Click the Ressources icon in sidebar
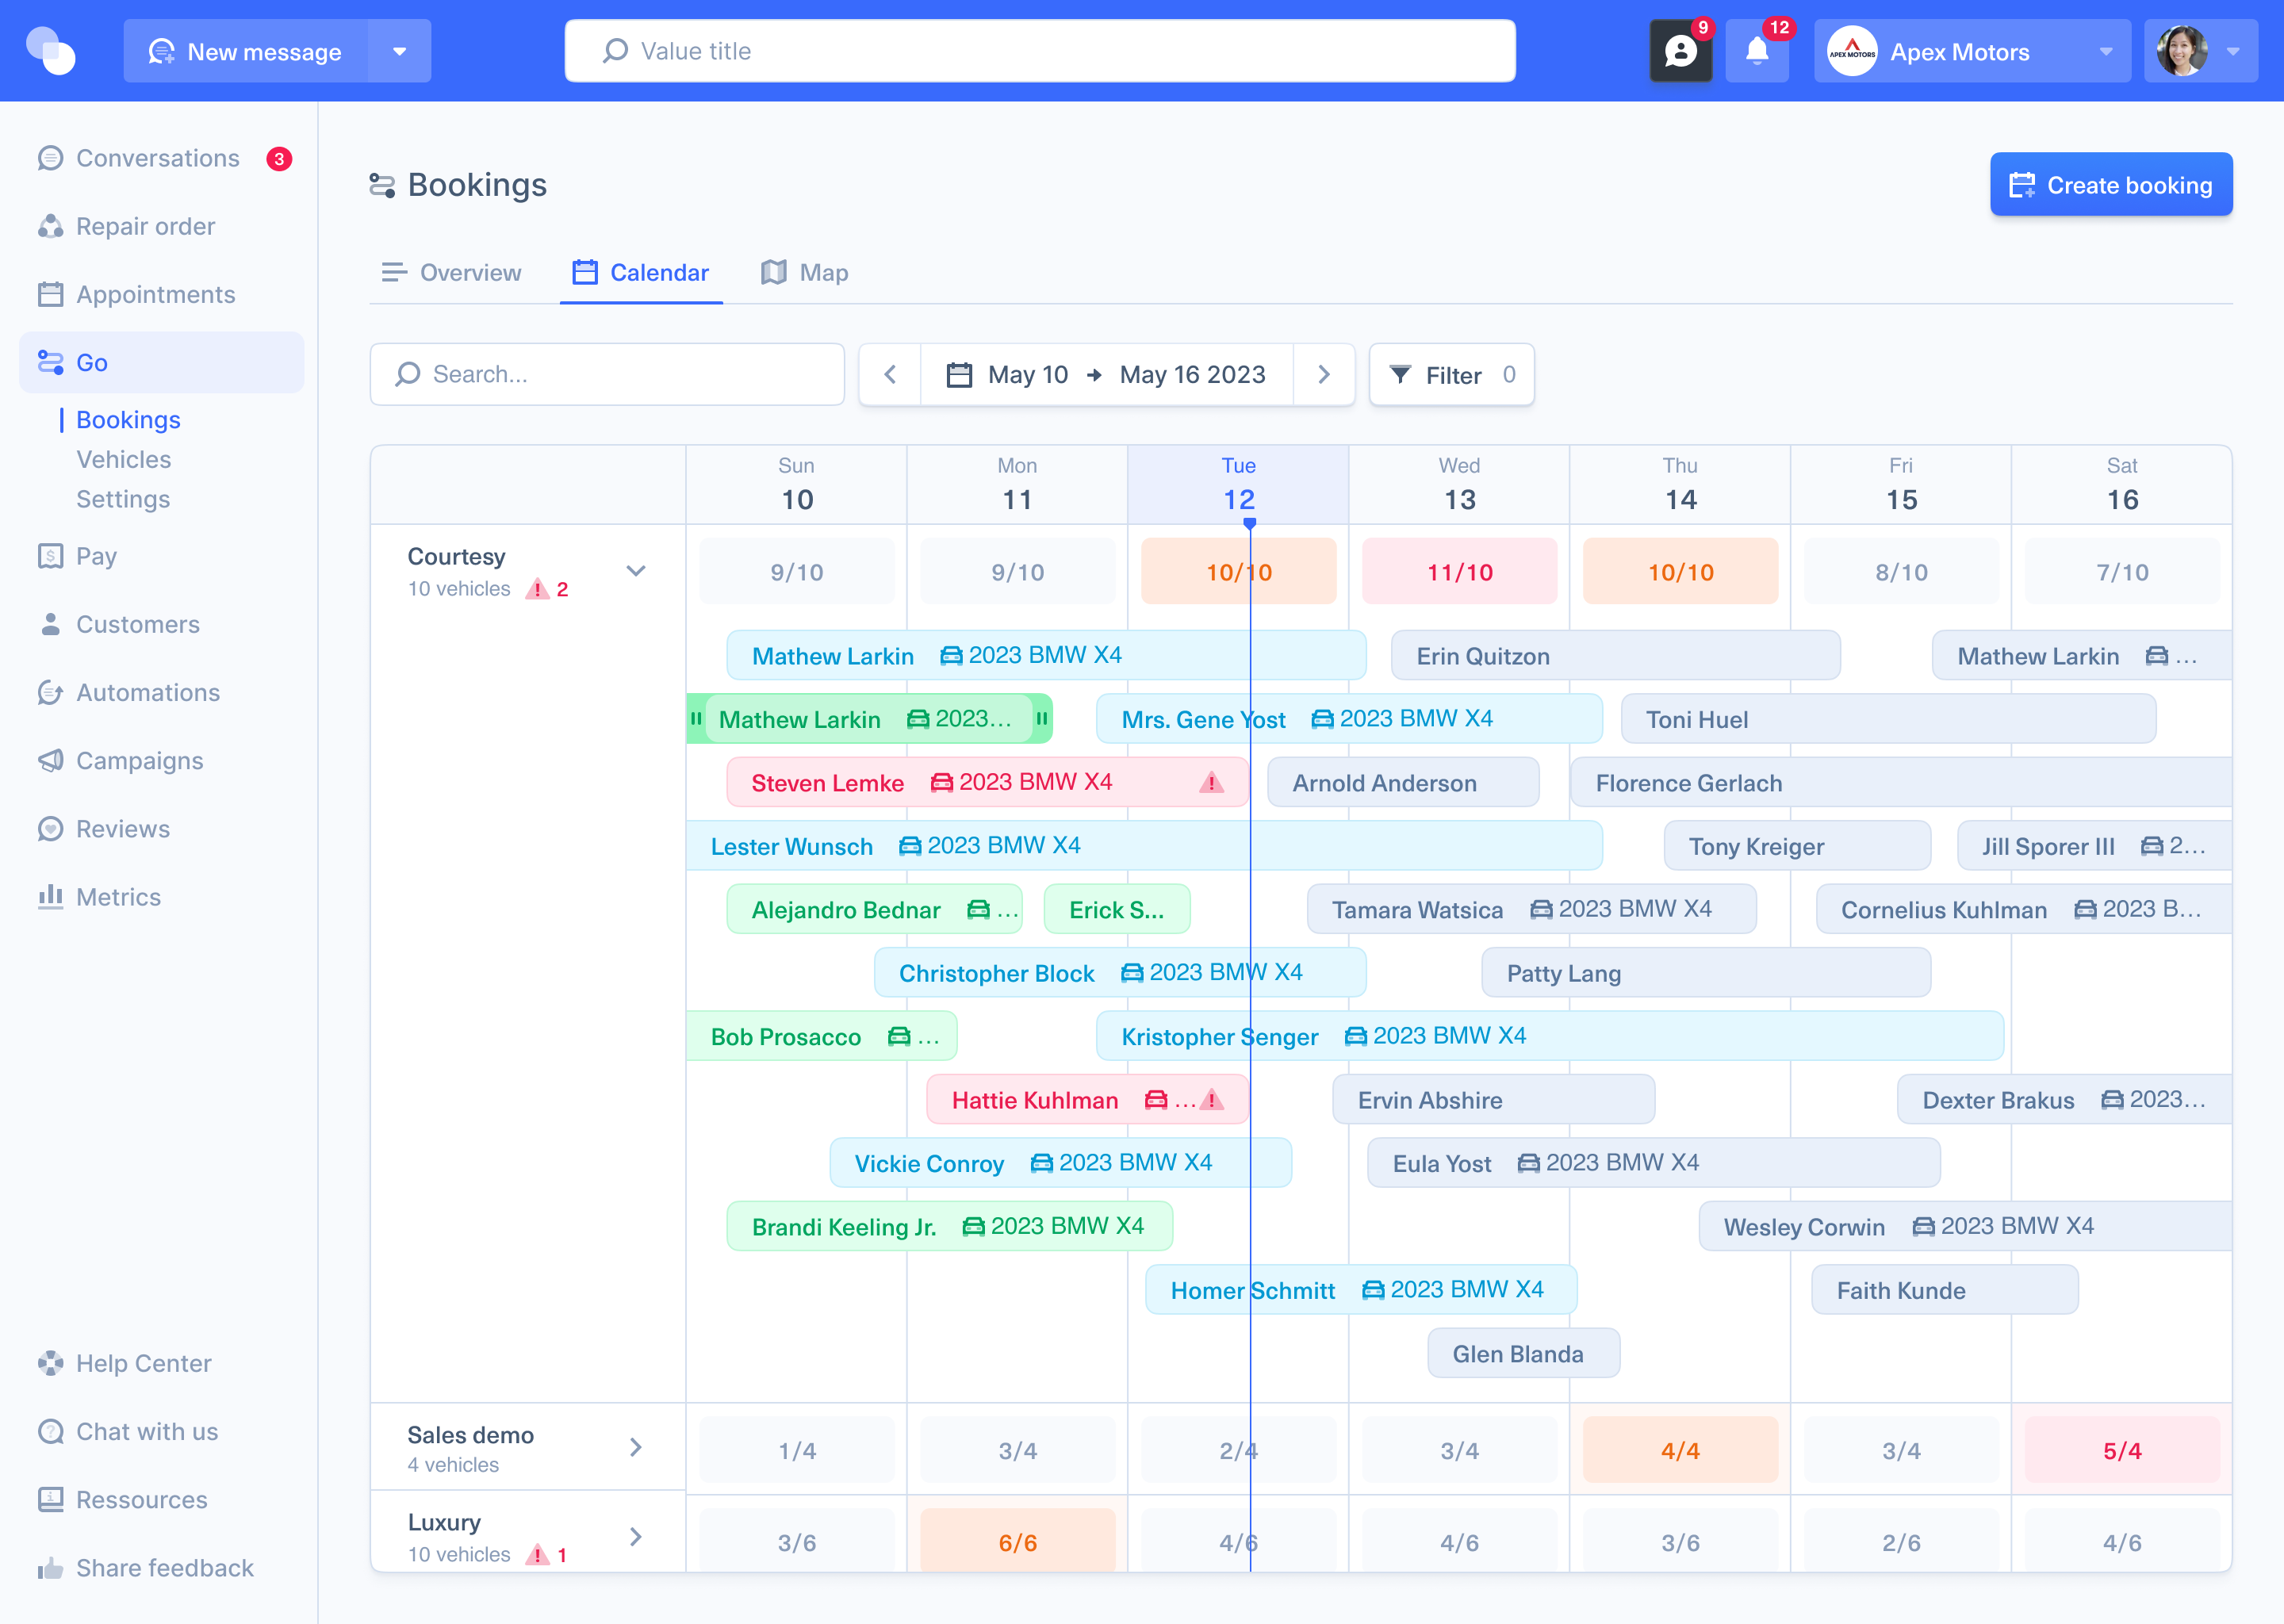The image size is (2284, 1624). (x=50, y=1500)
